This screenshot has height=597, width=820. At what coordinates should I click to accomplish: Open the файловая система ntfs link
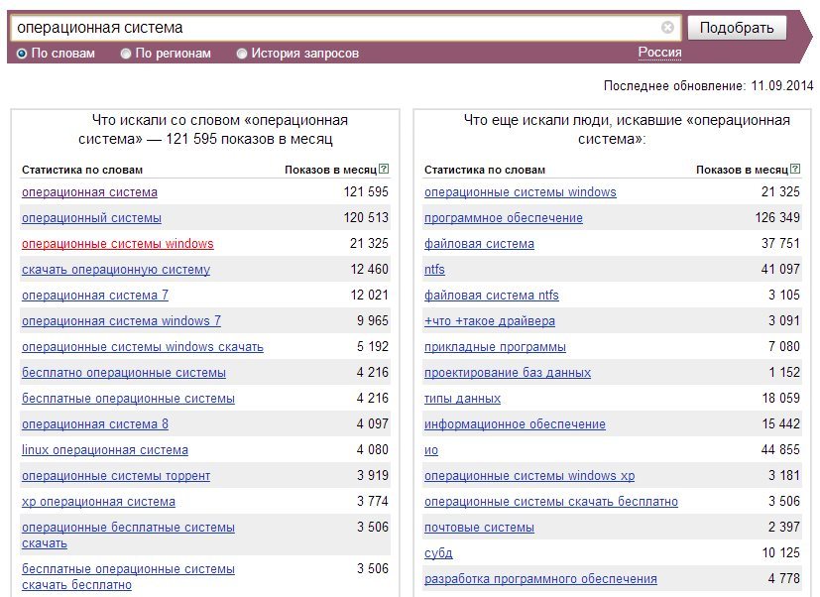491,296
